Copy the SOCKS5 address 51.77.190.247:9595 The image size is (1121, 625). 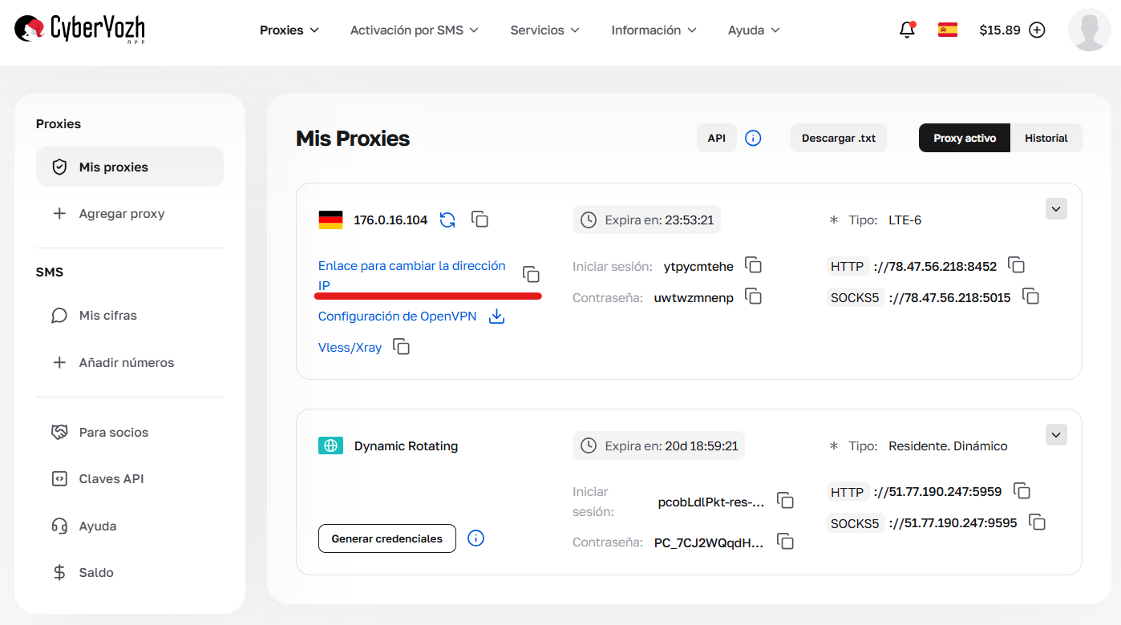(1037, 522)
